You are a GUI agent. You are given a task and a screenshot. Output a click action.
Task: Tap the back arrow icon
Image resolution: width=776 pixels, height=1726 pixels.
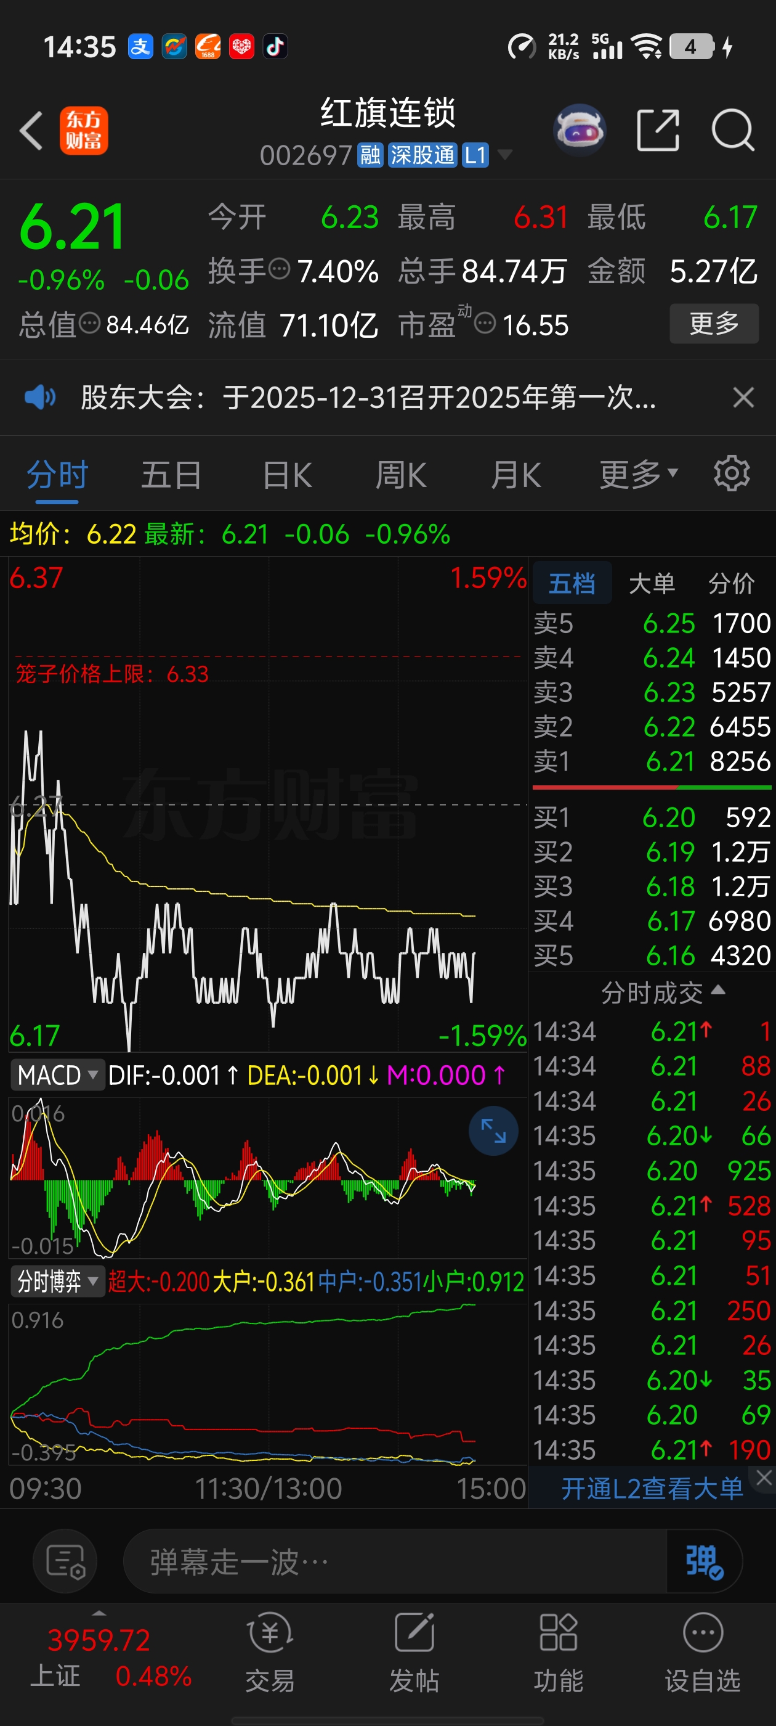click(31, 131)
